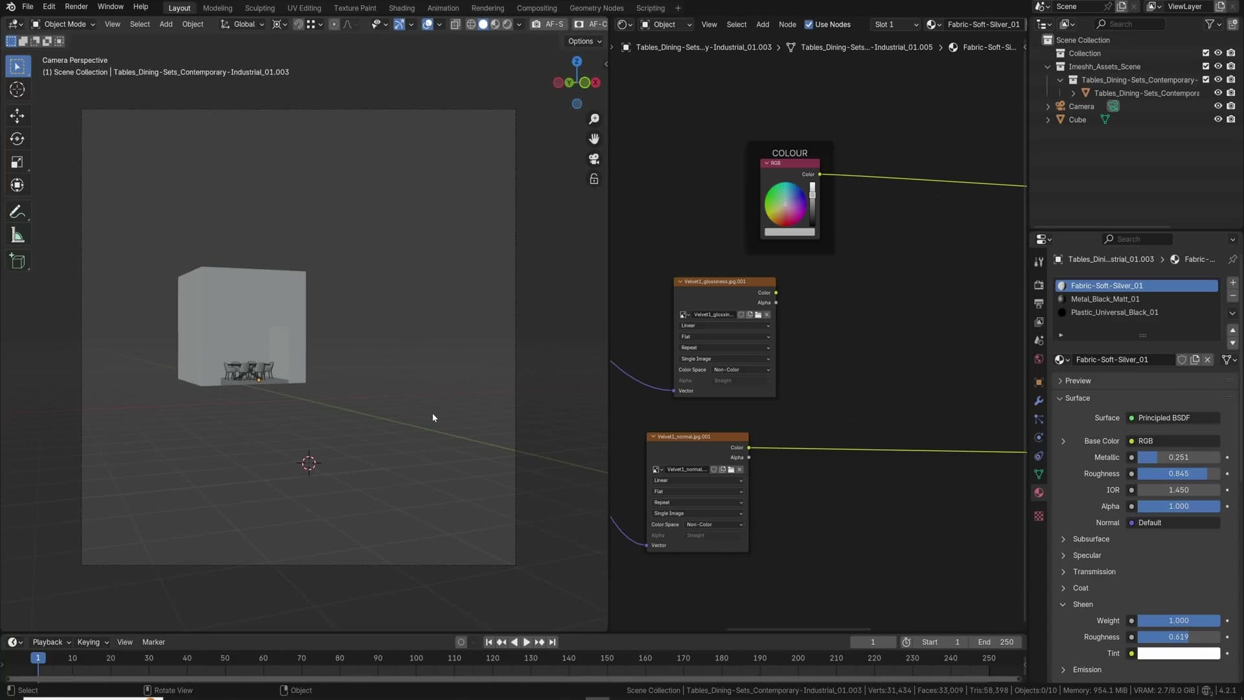Toggle lock camera to view icon
The width and height of the screenshot is (1244, 700).
coord(593,179)
